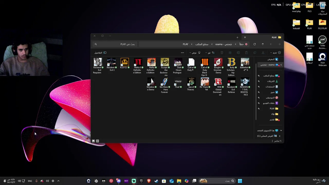Open the Windows Start button
The height and width of the screenshot is (185, 329).
tap(240, 181)
